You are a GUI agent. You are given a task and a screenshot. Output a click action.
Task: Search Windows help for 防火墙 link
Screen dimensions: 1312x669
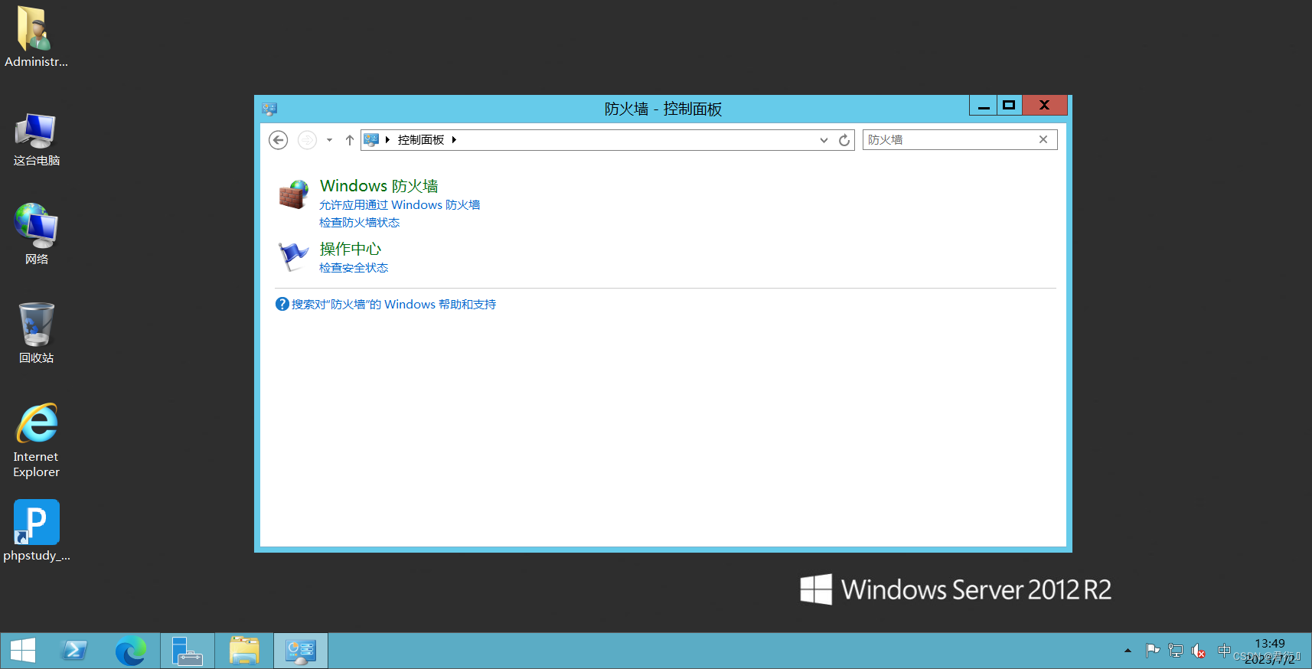pos(393,305)
